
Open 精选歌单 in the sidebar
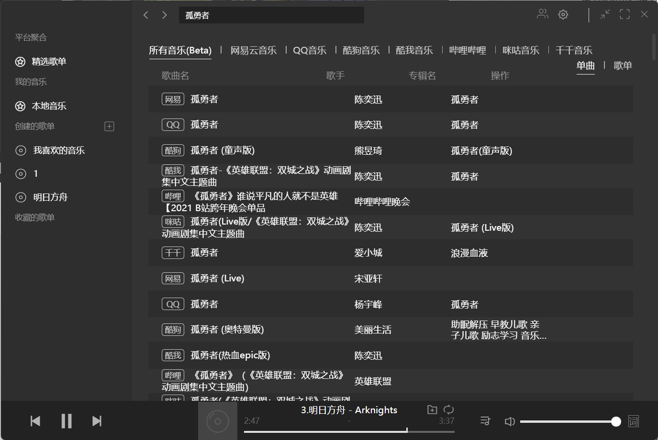click(49, 62)
